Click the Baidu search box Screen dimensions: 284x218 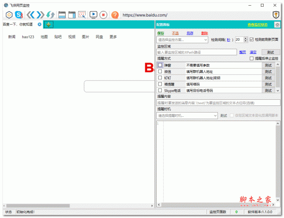tap(119, 86)
